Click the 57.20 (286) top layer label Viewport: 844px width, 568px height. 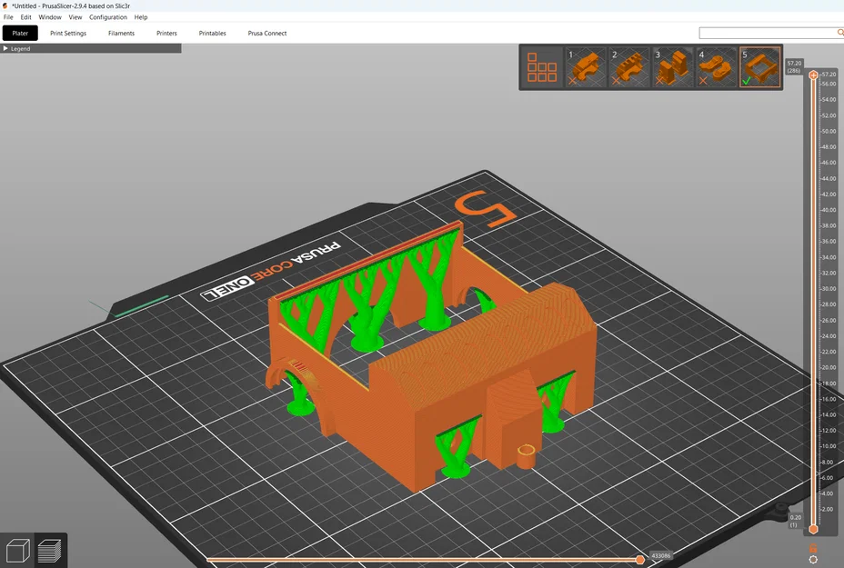(794, 66)
